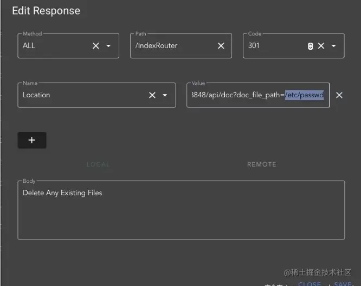This screenshot has height=286, width=361.
Task: Click the Value input field
Action: tap(258, 95)
